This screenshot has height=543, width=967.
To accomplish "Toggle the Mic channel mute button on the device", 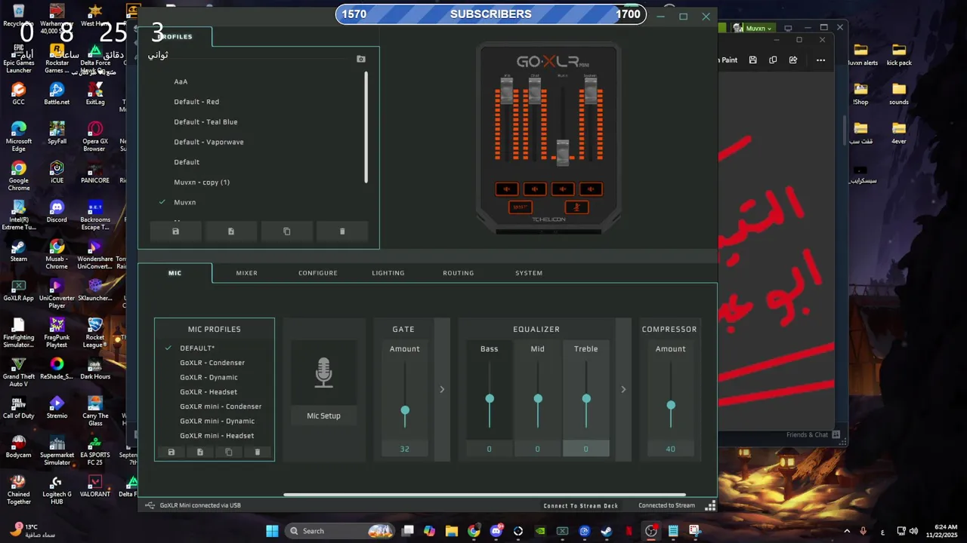I will 507,189.
